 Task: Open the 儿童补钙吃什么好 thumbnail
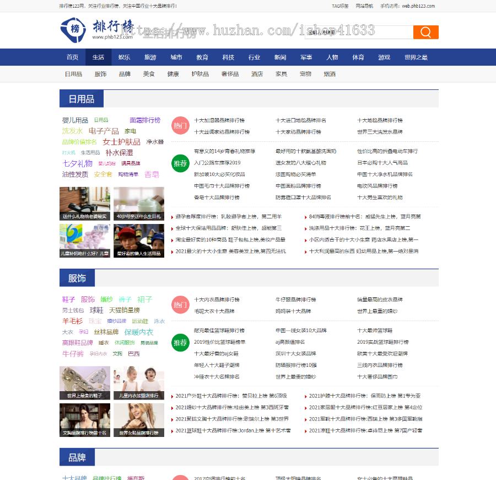[85, 241]
